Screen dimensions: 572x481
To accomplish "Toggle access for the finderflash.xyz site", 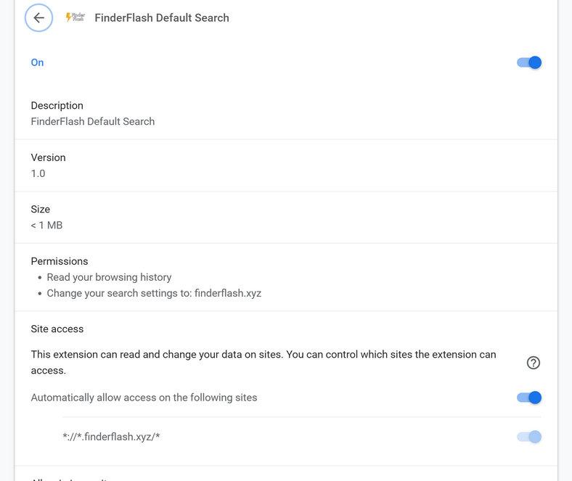I will [529, 437].
